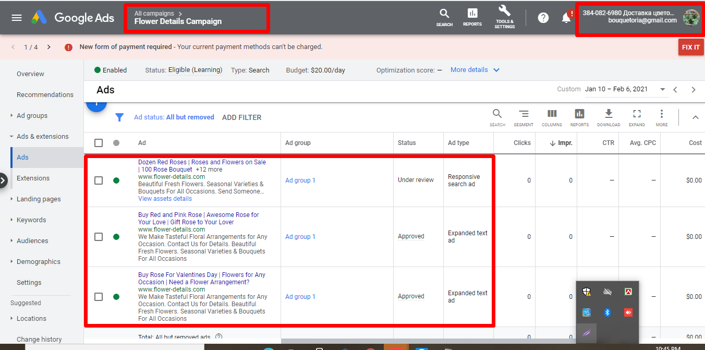
Task: Click the Search magnifier in top bar
Action: coord(444,14)
